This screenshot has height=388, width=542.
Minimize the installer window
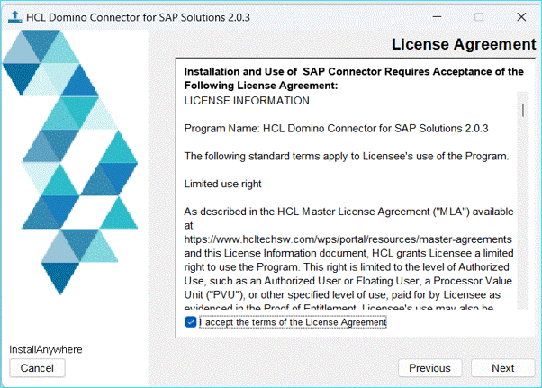pyautogui.click(x=438, y=16)
